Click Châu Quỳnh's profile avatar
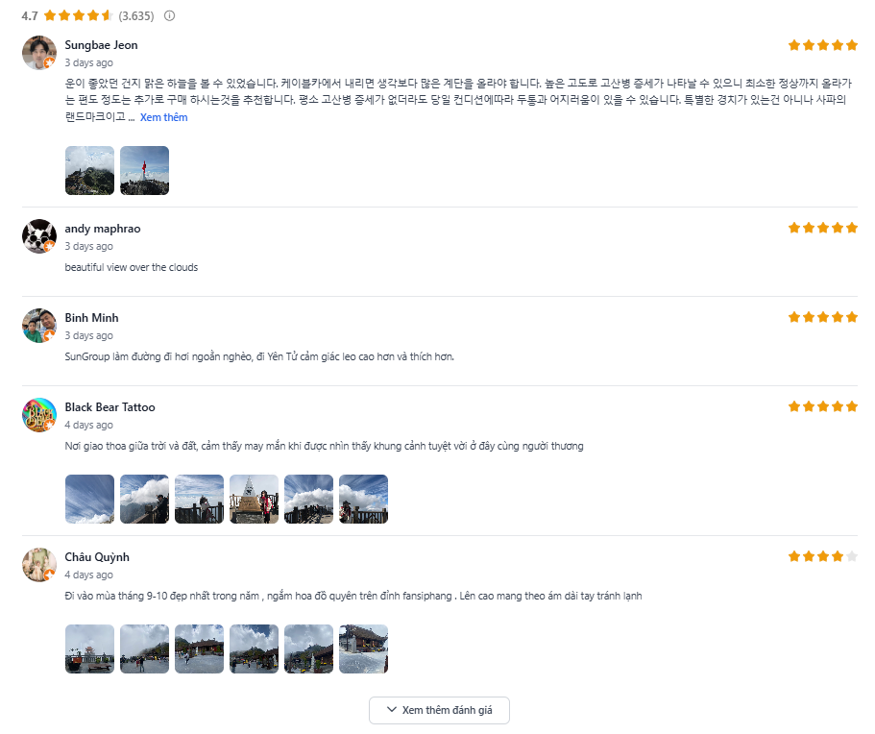This screenshot has width=875, height=734. (39, 565)
